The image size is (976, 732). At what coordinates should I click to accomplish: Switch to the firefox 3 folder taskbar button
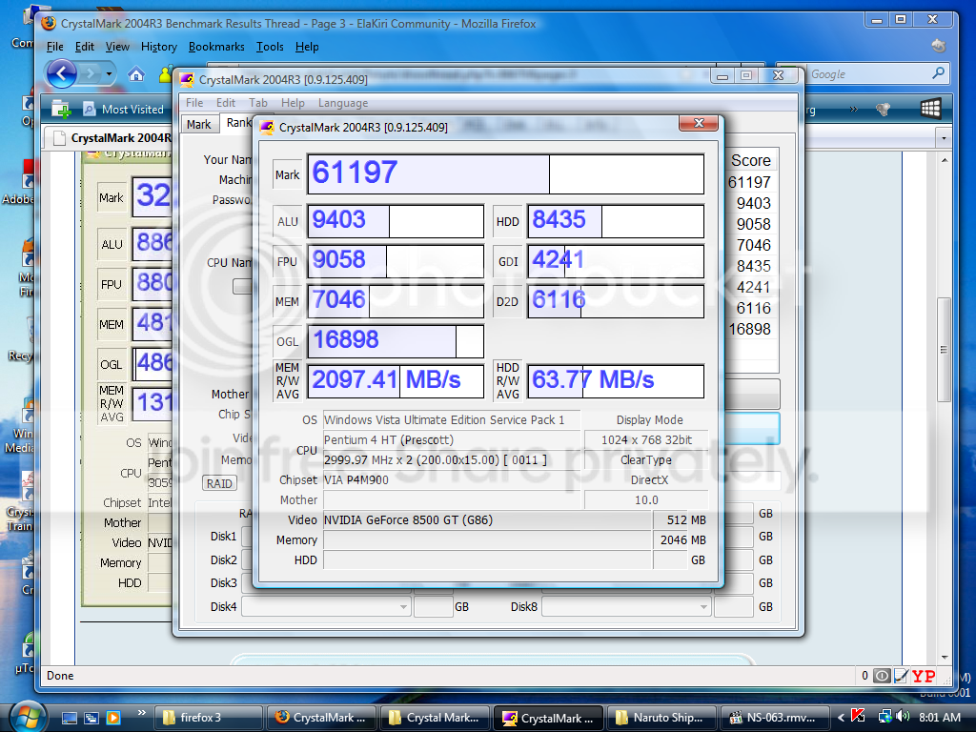point(209,718)
